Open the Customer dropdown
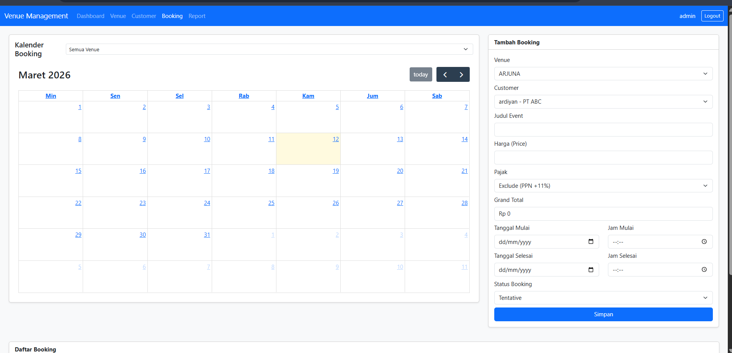This screenshot has width=732, height=353. tap(603, 102)
